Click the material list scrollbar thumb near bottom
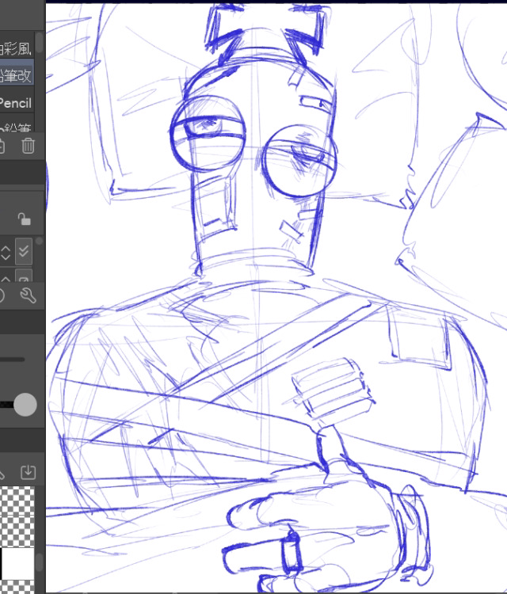The width and height of the screenshot is (507, 594). click(40, 562)
